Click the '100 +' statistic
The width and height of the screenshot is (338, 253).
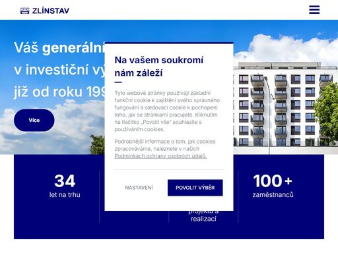273,181
